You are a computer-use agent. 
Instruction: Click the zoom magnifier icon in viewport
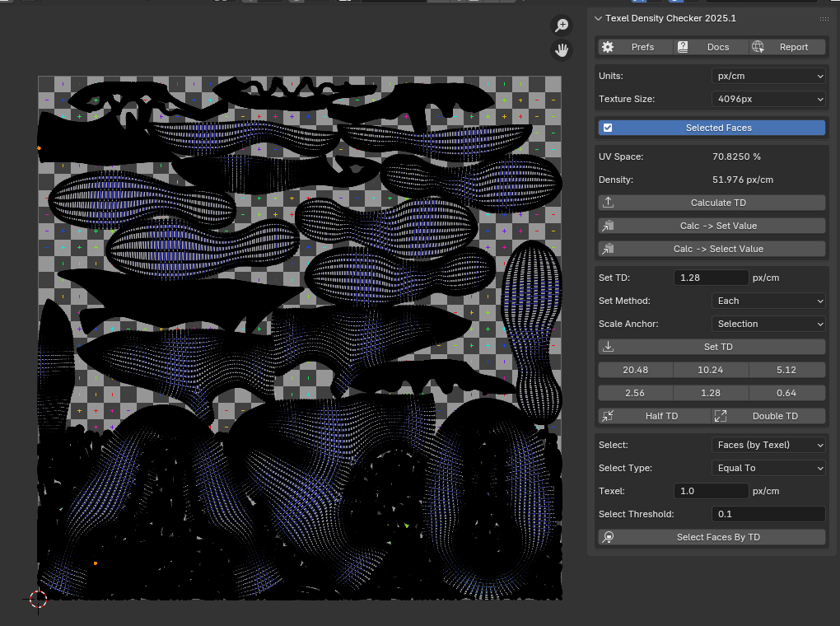coord(562,26)
